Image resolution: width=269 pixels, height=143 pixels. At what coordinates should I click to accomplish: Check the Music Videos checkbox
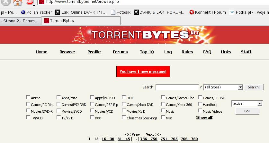(x=200, y=111)
